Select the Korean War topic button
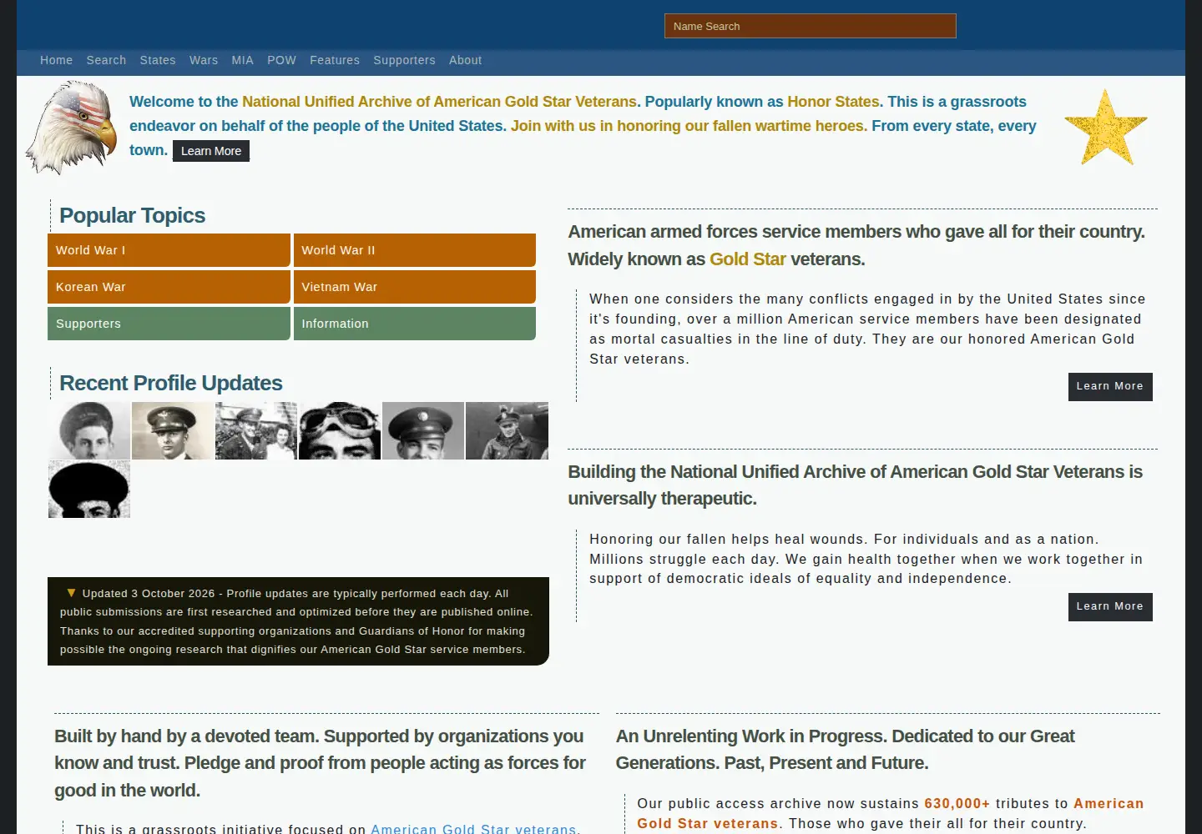The width and height of the screenshot is (1202, 834). (x=169, y=287)
